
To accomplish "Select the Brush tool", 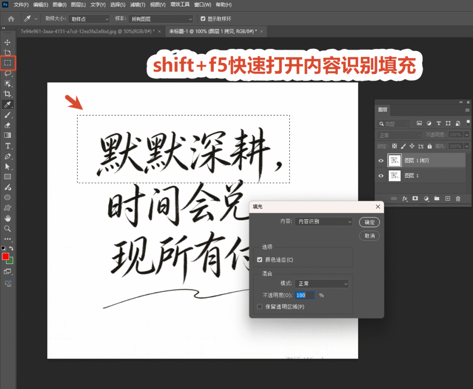I will (x=7, y=115).
